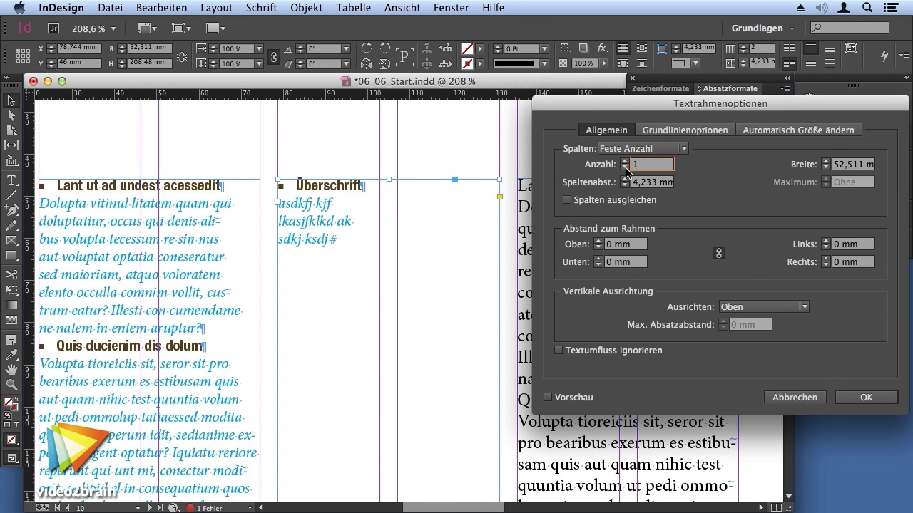Open the Ausrichten 'Oben' dropdown
This screenshot has width=913, height=513.
[x=763, y=307]
